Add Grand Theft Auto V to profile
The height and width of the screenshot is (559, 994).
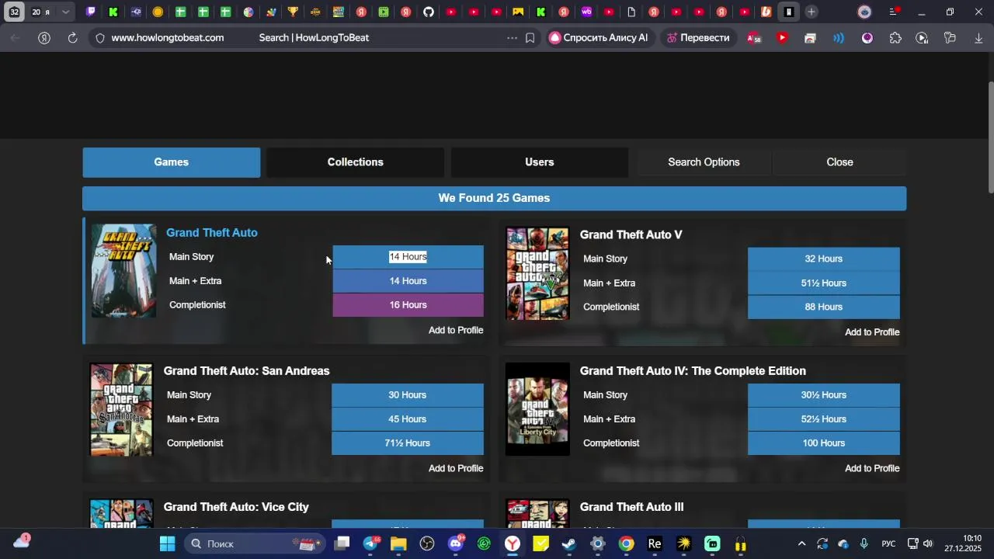pos(872,332)
